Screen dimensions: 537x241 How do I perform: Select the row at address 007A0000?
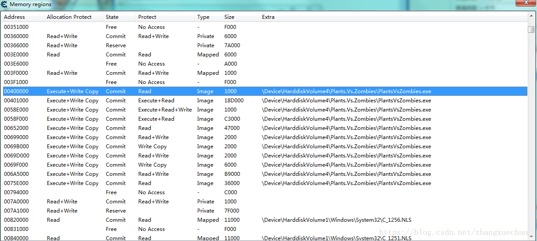click(264, 202)
